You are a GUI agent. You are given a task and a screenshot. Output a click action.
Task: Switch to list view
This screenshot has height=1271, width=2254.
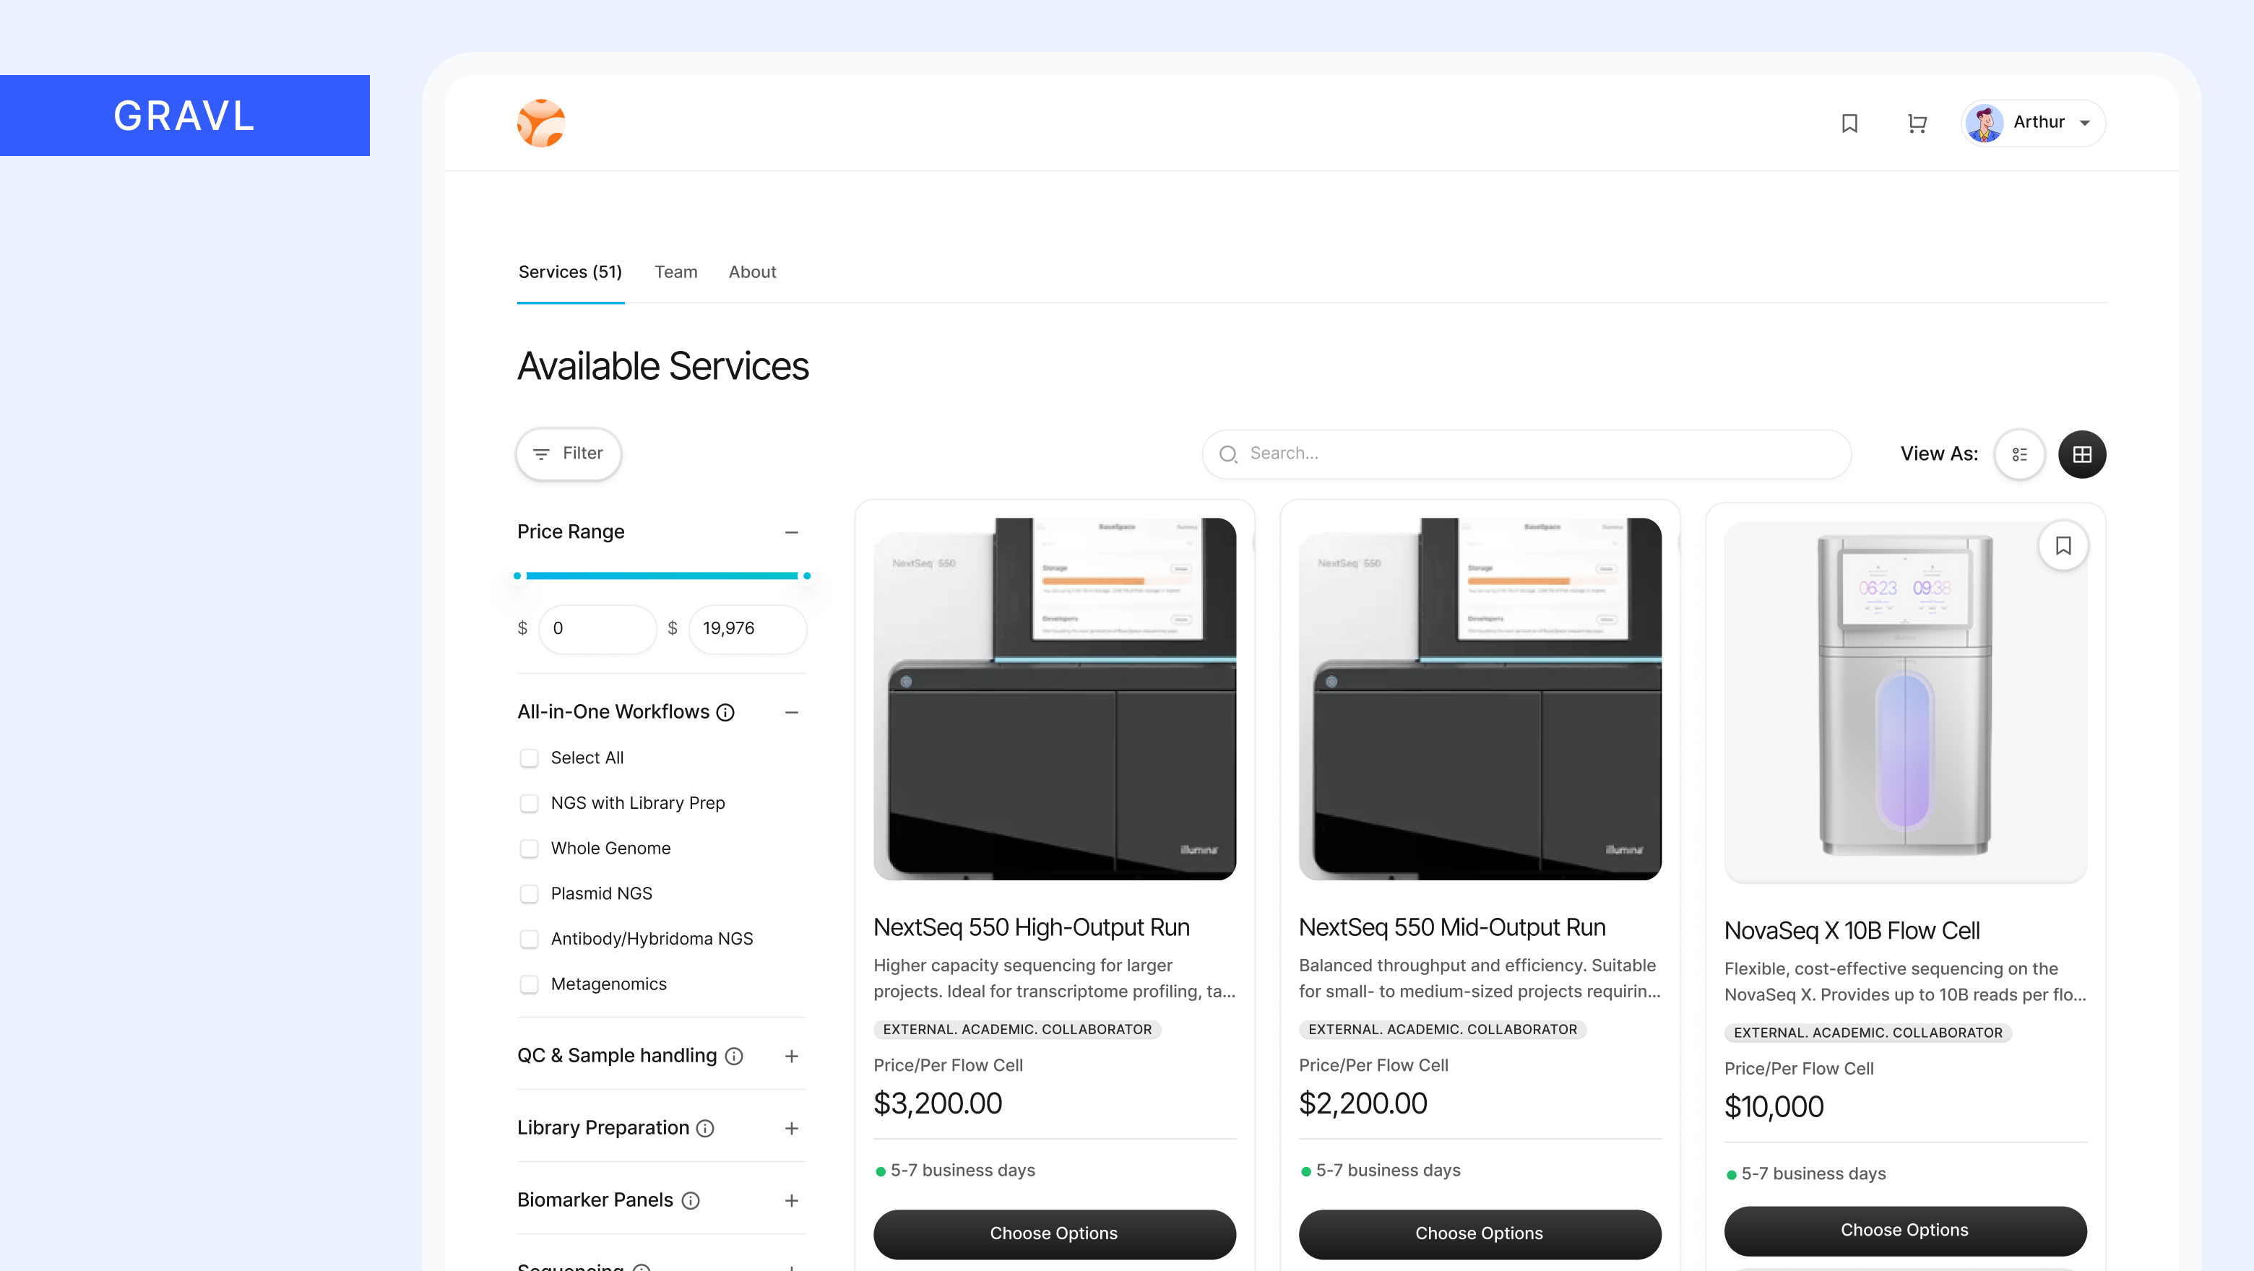click(x=2019, y=454)
